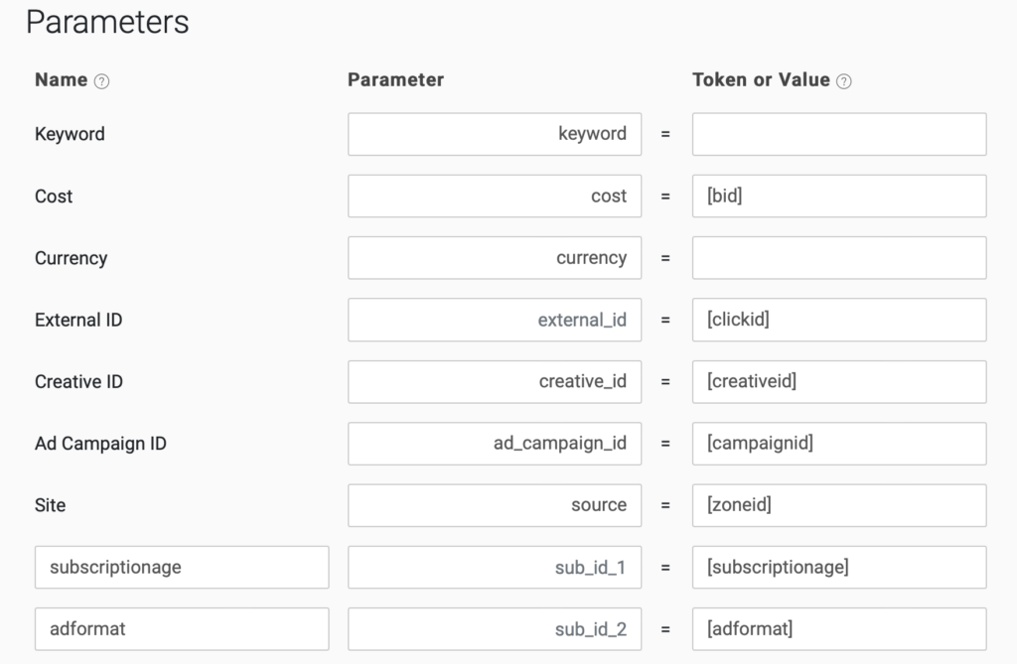Click the [adformat] token value field
Screen dimensions: 1017x664
click(838, 629)
